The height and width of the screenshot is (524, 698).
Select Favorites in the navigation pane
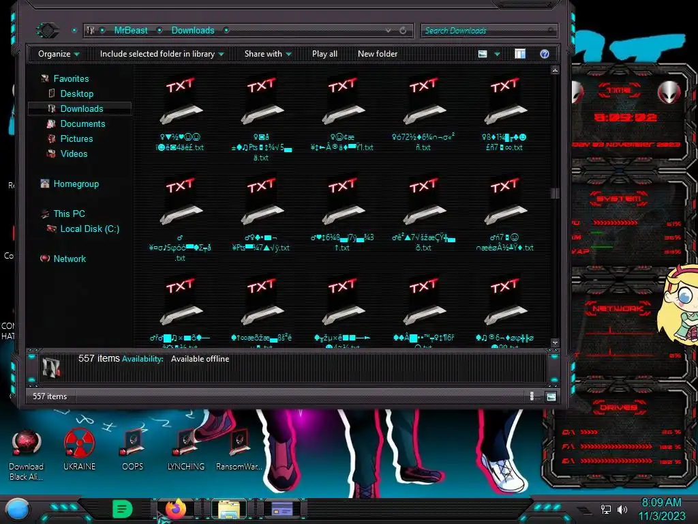tap(71, 79)
